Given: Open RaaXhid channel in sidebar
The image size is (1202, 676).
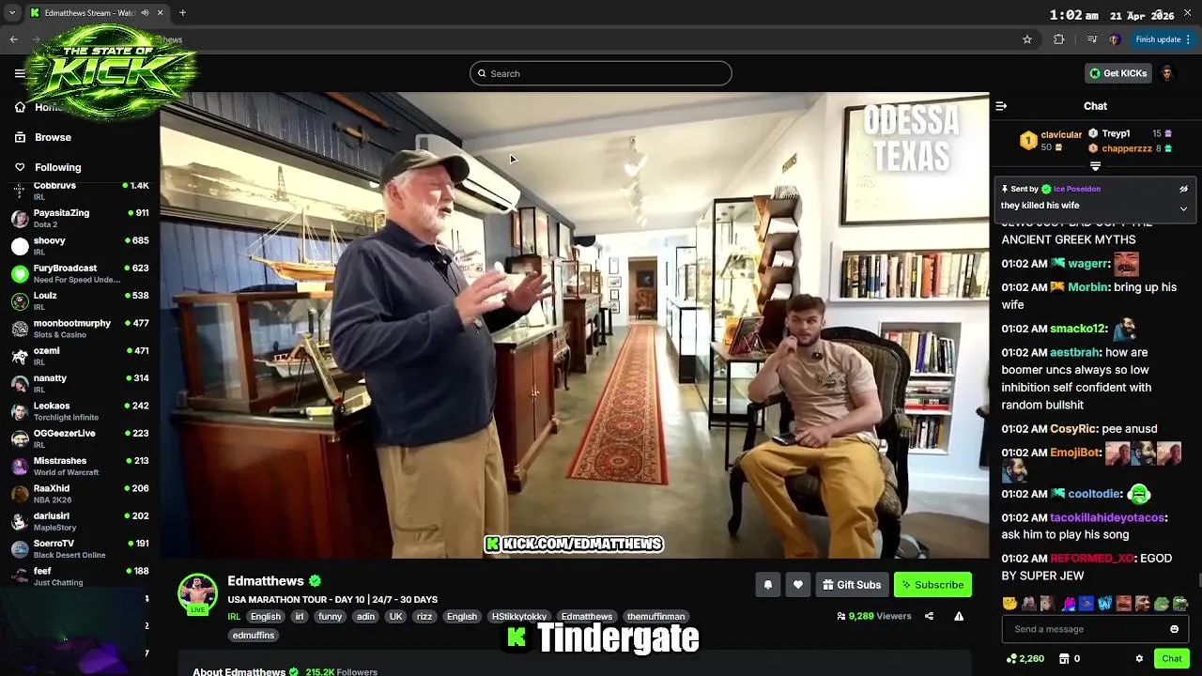Looking at the screenshot, I should click(x=80, y=494).
